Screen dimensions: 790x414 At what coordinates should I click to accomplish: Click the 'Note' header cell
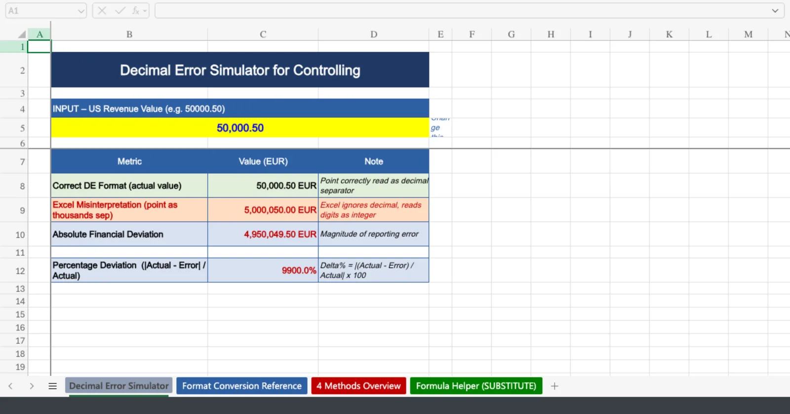tap(374, 161)
